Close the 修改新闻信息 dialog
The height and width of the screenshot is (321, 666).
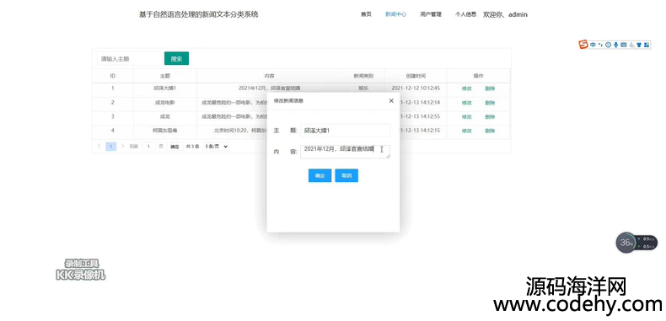(x=391, y=100)
